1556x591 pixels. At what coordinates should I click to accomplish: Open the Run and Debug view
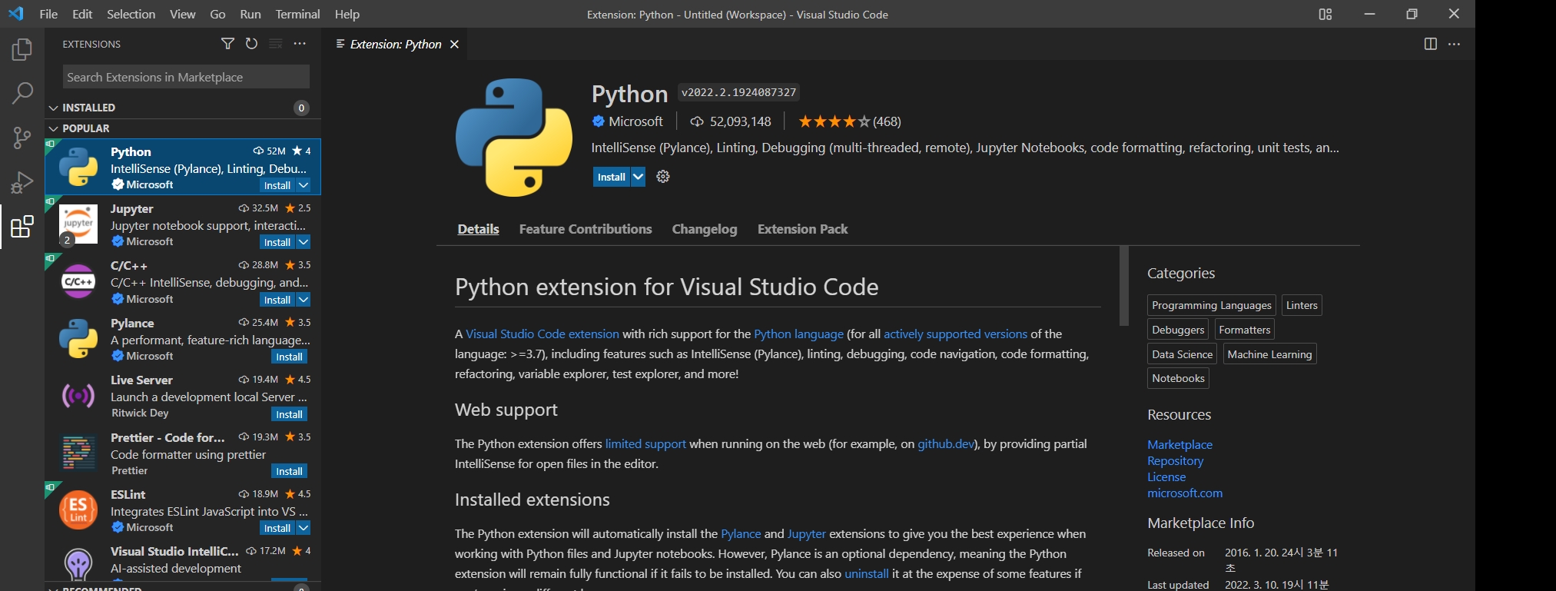(x=22, y=183)
